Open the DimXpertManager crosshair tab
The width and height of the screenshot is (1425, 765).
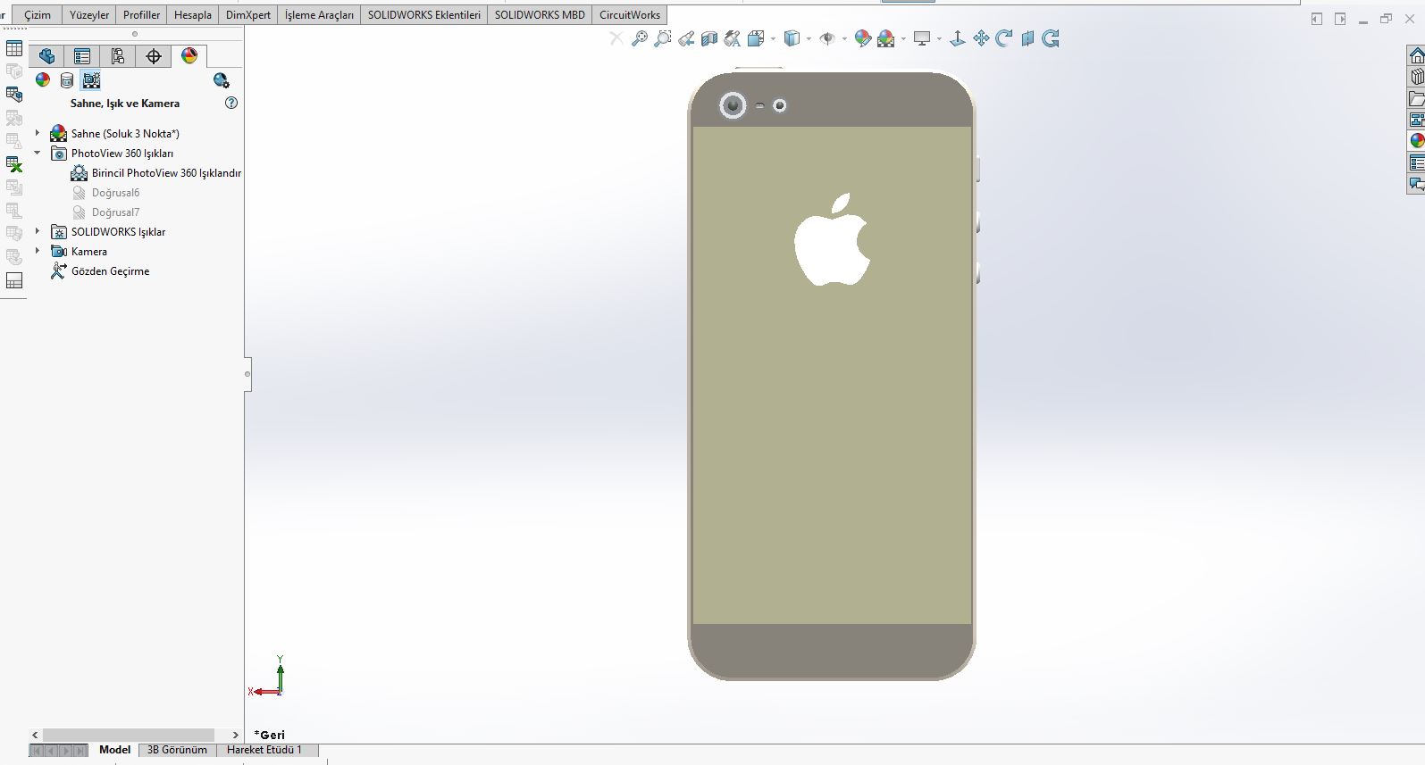pos(154,56)
